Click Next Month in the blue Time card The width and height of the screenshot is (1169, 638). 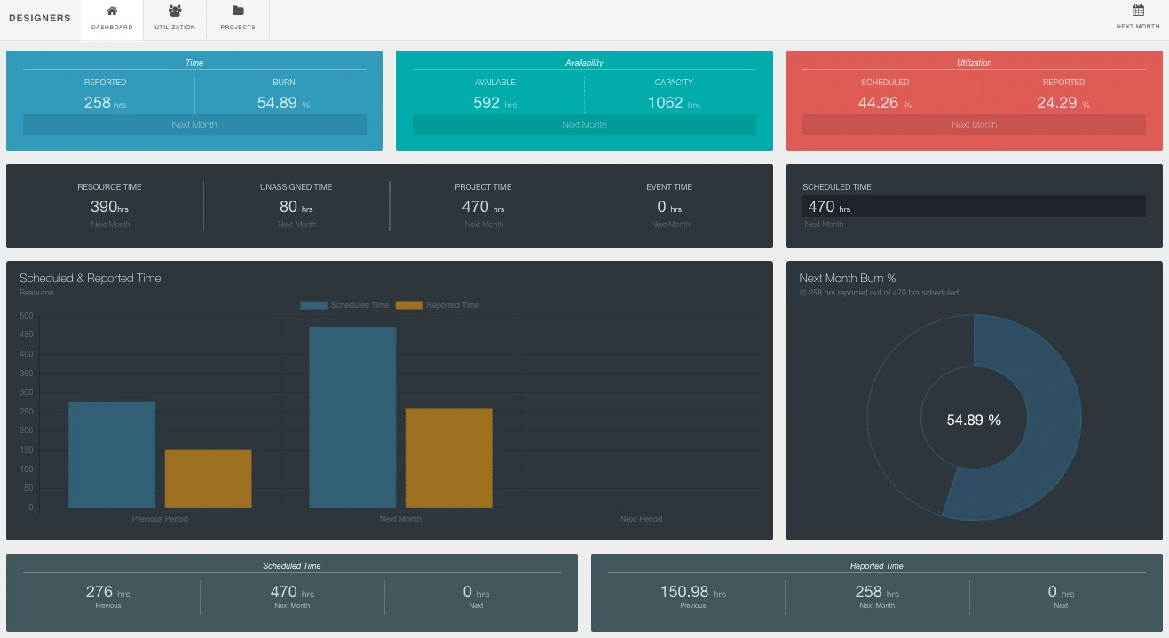(194, 124)
